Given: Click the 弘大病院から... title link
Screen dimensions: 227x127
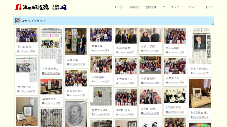Looking at the screenshot, I should click(125, 79).
